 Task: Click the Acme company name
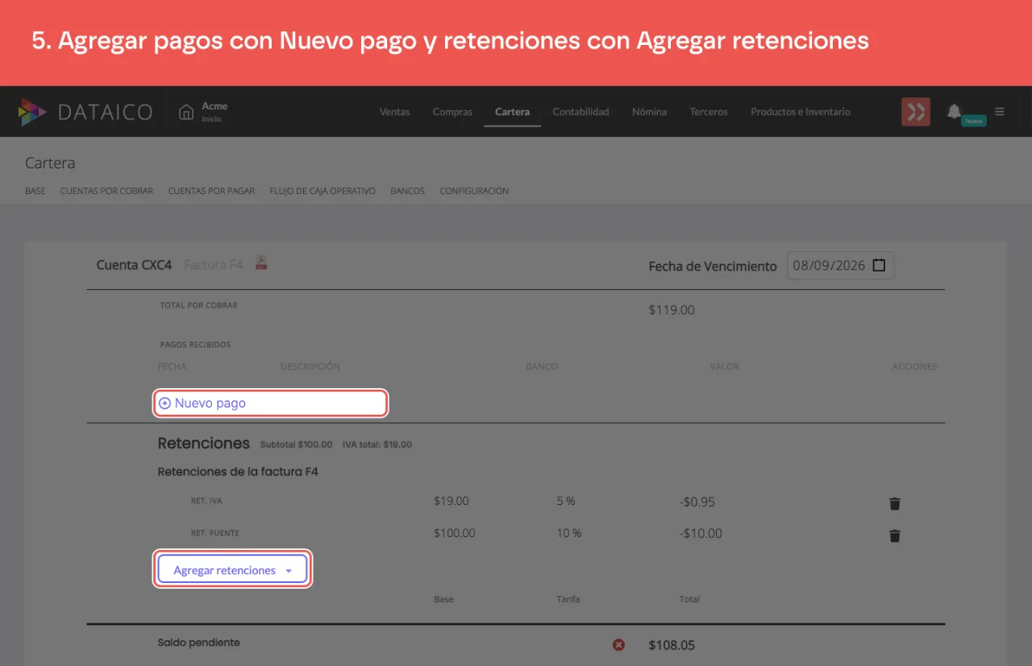pyautogui.click(x=214, y=105)
